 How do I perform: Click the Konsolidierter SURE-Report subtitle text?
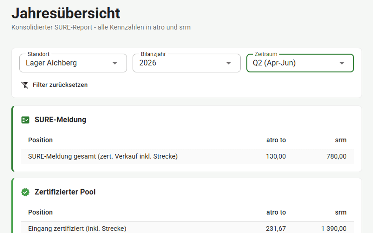click(x=101, y=27)
